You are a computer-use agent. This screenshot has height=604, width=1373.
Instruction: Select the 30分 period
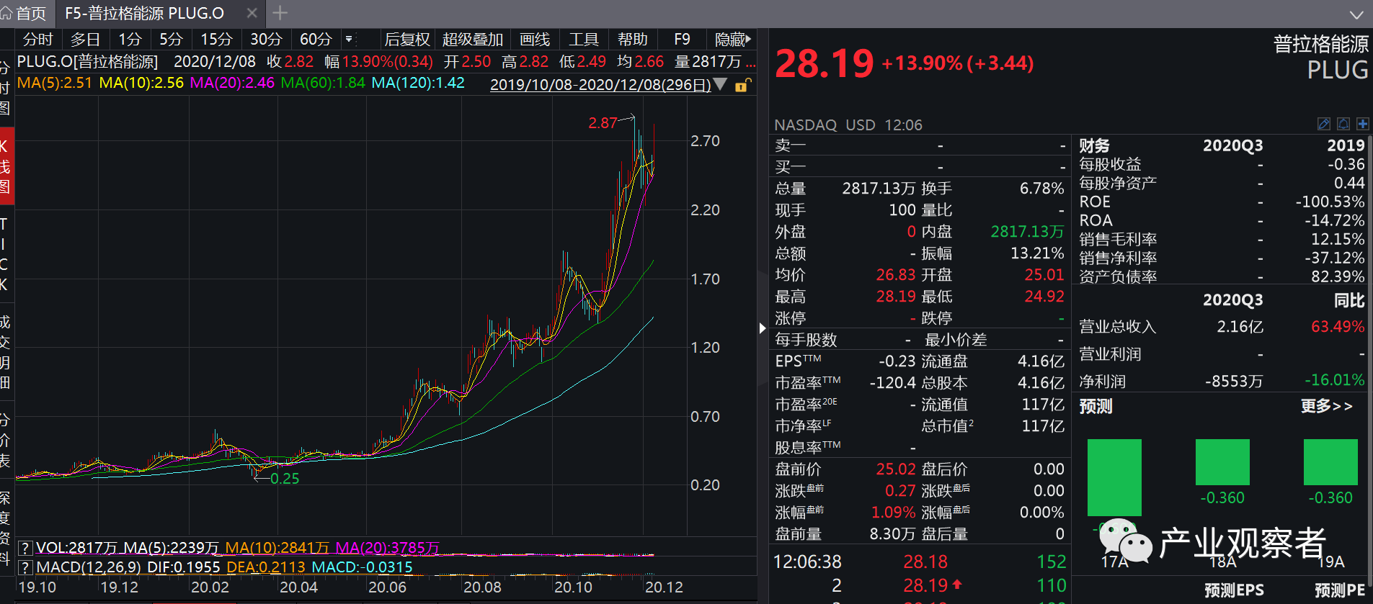(x=266, y=40)
